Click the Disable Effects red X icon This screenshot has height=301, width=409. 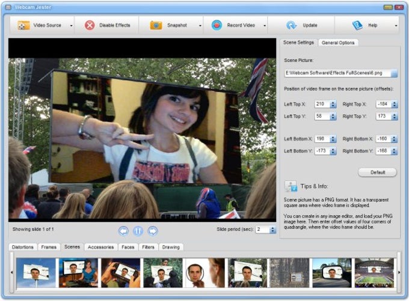pyautogui.click(x=90, y=25)
